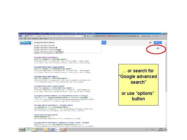Open 'Advanced Google search' result link
Viewport: 187px width, 140px height.
46,115
